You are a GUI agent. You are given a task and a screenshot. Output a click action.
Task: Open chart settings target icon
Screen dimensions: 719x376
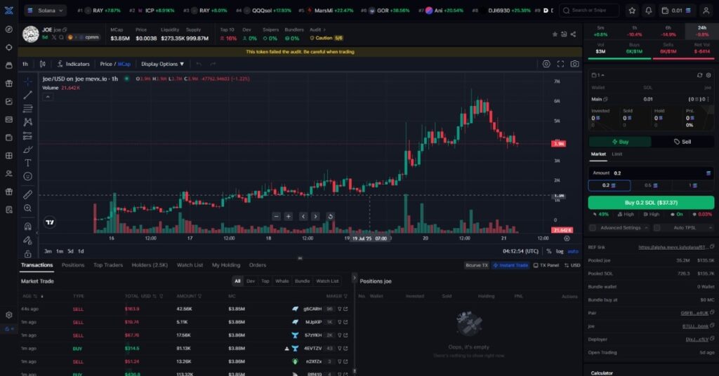point(546,64)
